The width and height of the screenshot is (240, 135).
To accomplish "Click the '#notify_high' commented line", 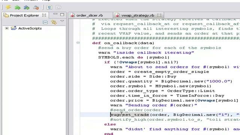I will click(x=175, y=120).
